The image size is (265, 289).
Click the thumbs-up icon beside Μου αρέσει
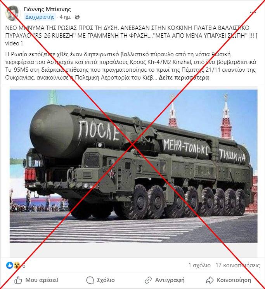click(18, 280)
